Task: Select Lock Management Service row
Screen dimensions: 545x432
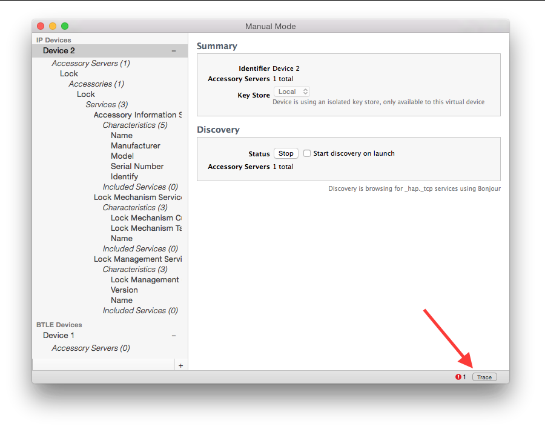Action: tap(137, 259)
